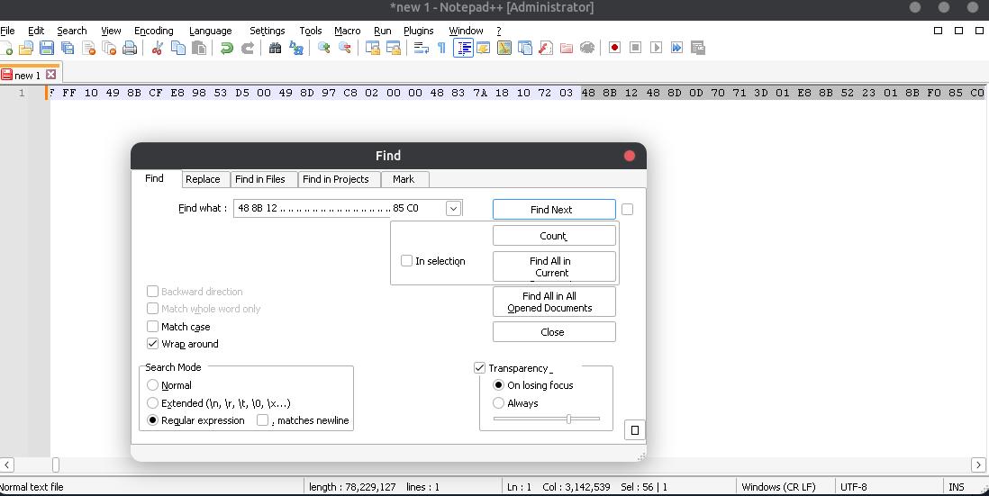Click Find All in All Opened Documents
The width and height of the screenshot is (989, 496).
[x=554, y=302]
